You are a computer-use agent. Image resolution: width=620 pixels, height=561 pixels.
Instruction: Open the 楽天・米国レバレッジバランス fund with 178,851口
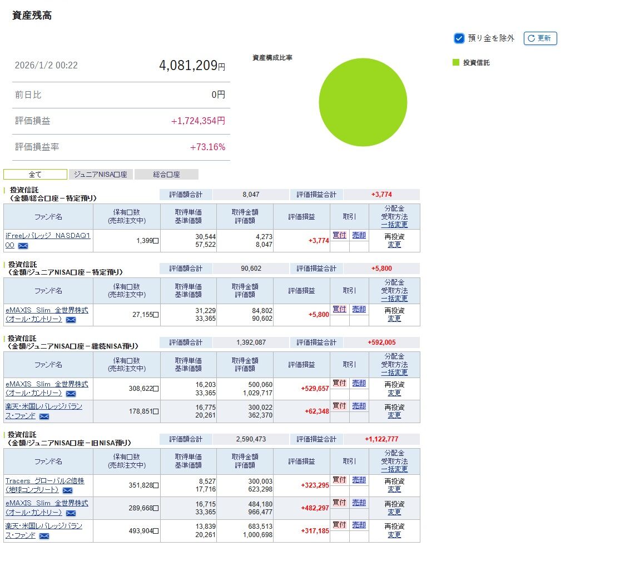[x=43, y=406]
